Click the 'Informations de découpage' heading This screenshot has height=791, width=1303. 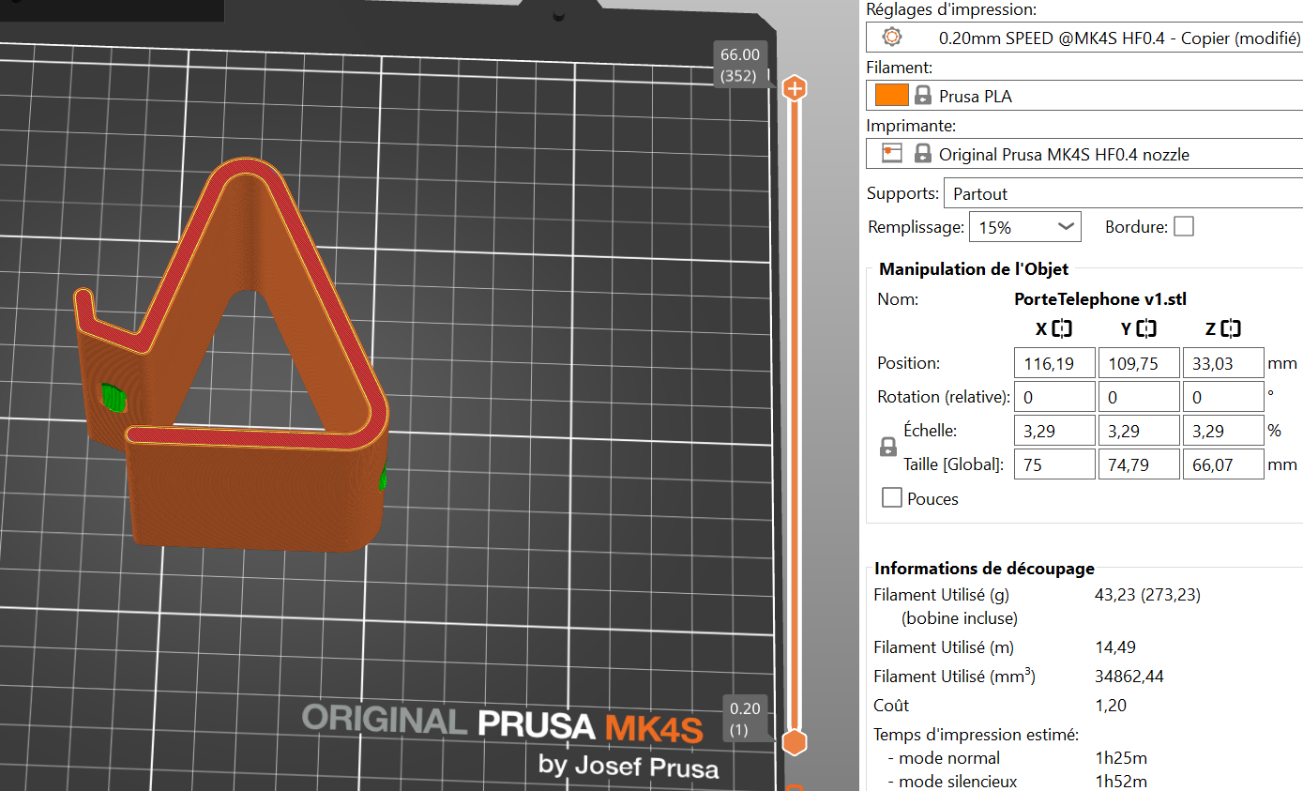[984, 568]
